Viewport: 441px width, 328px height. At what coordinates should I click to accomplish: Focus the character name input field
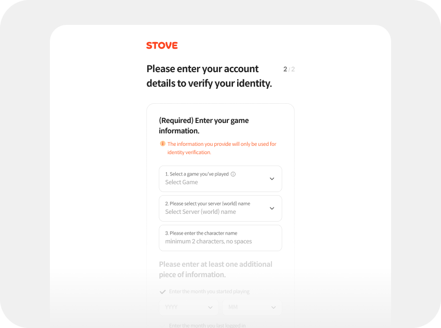[220, 241]
